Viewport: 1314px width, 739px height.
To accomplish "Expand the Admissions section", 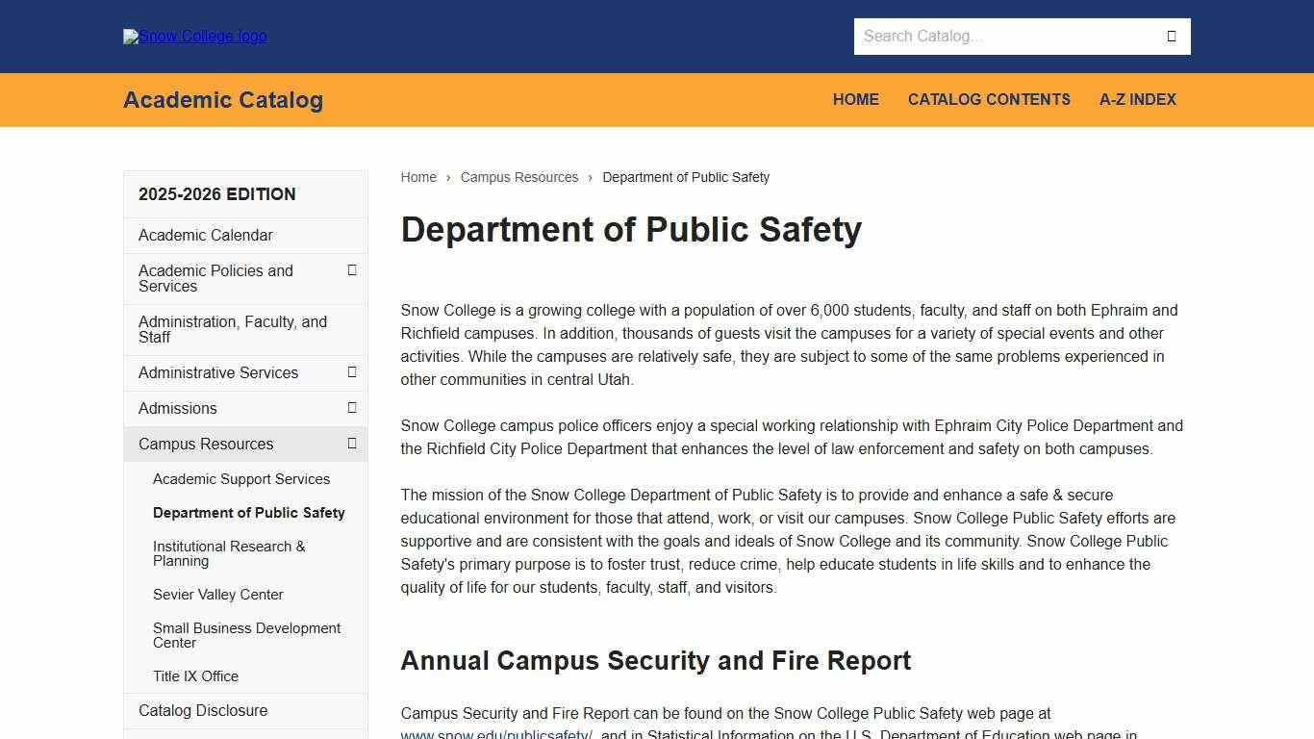I will click(x=353, y=408).
